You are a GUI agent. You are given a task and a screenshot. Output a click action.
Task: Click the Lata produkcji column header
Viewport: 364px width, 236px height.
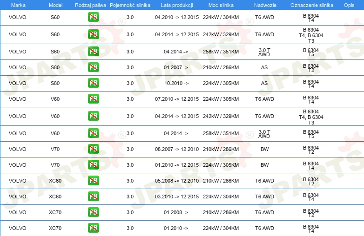pos(177,5)
